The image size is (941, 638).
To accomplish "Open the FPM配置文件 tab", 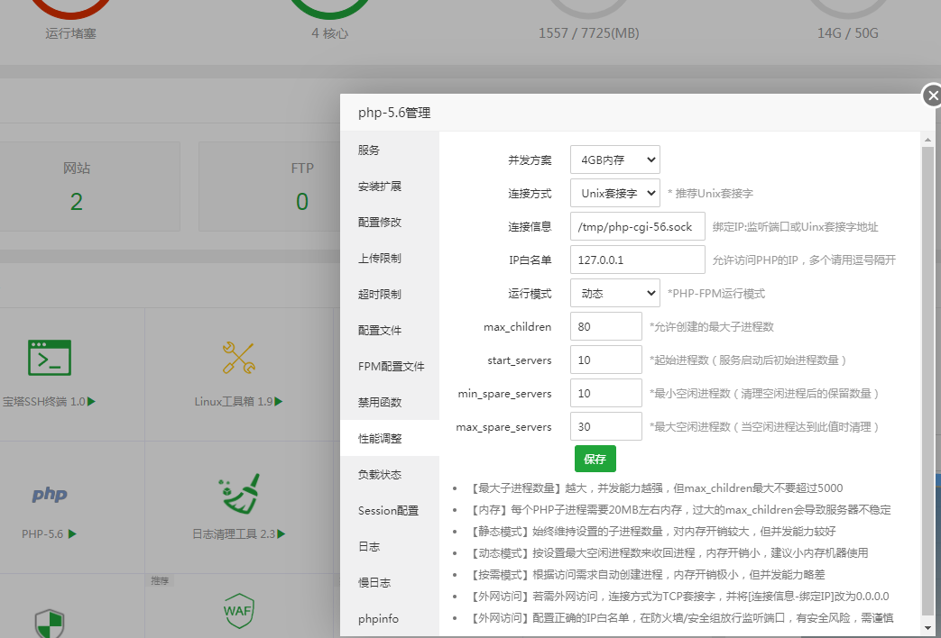I will point(390,366).
